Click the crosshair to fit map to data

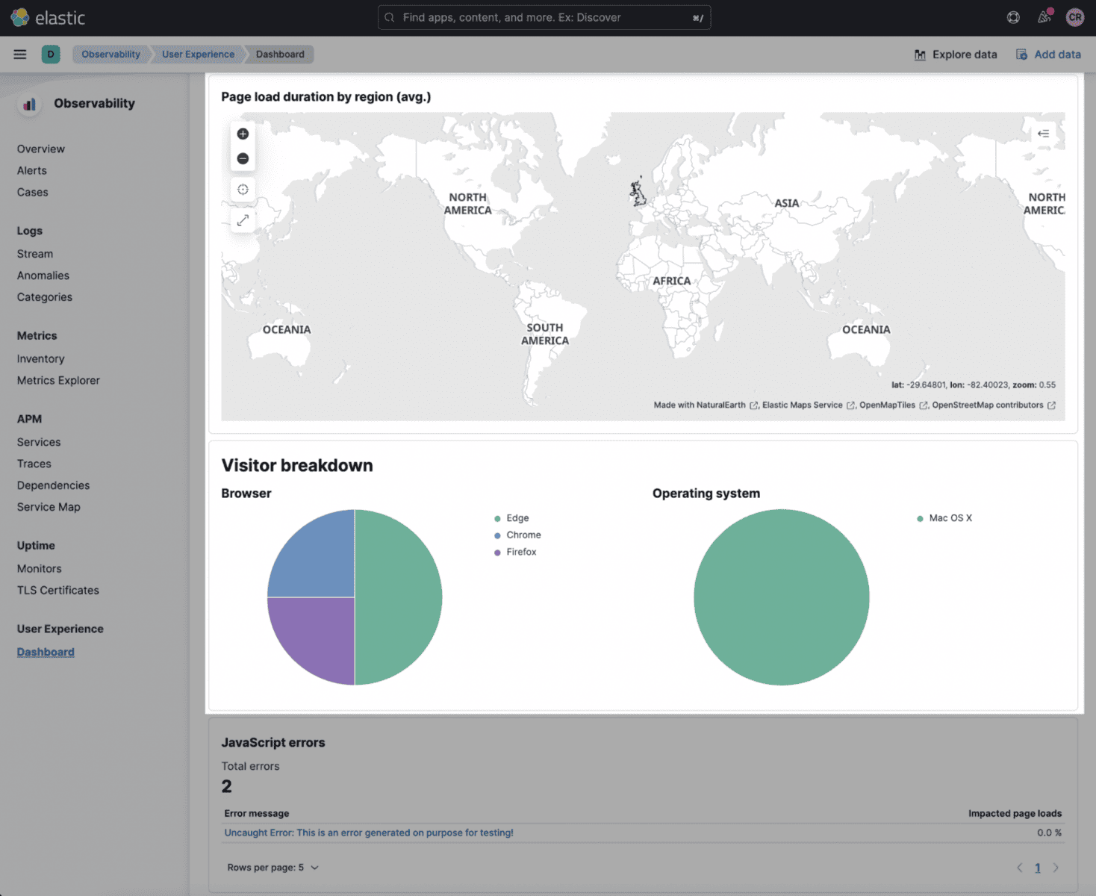click(243, 189)
